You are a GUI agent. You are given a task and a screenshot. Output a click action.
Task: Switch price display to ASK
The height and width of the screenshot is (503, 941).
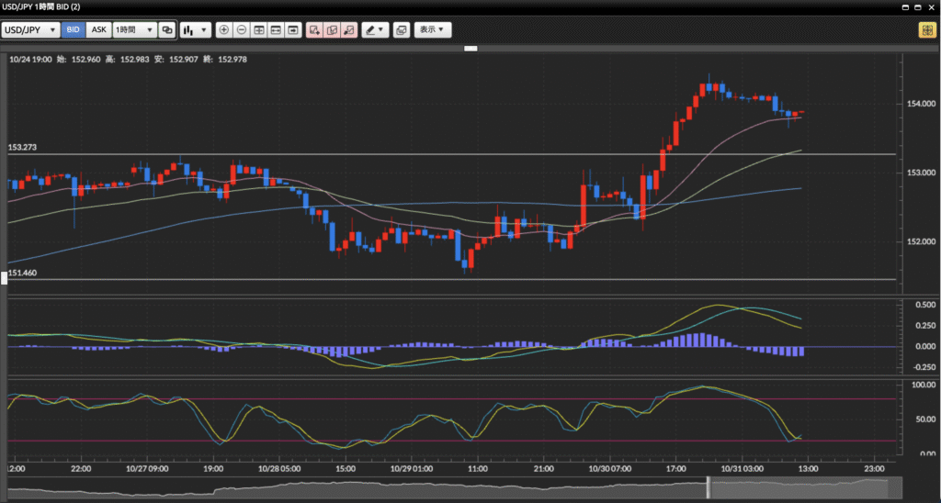(x=98, y=30)
